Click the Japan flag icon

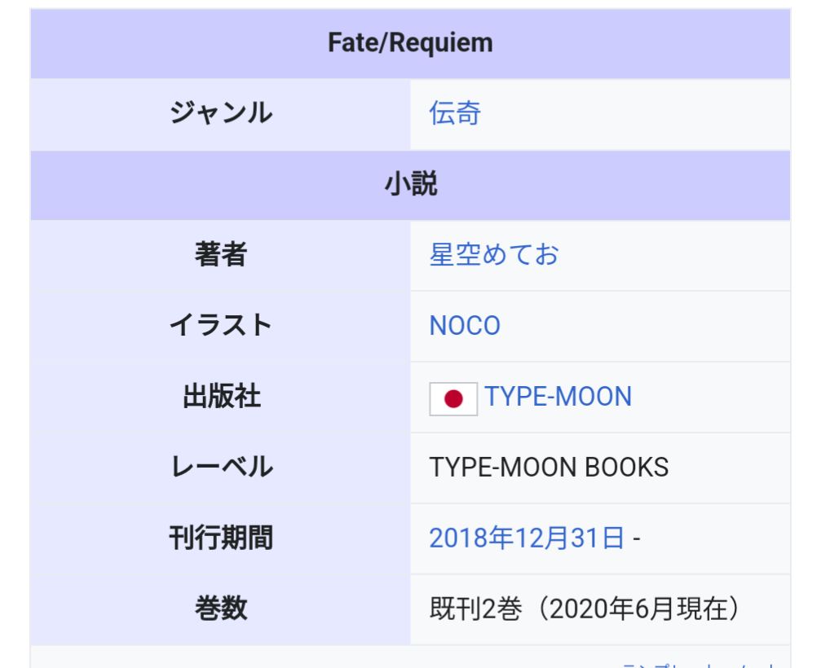[453, 398]
